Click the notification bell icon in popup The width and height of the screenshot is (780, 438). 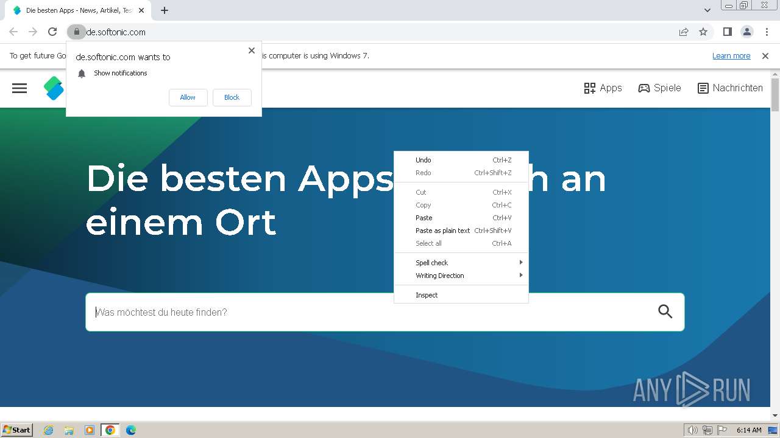tap(82, 74)
